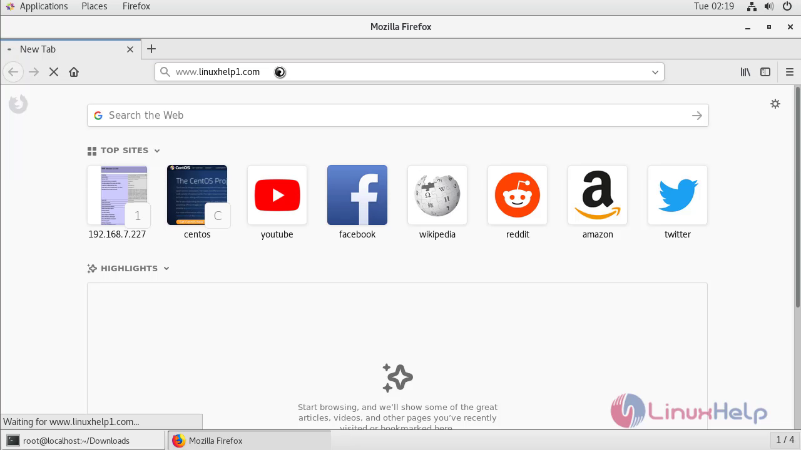Click the forward navigation arrow
The width and height of the screenshot is (801, 450).
click(x=34, y=72)
